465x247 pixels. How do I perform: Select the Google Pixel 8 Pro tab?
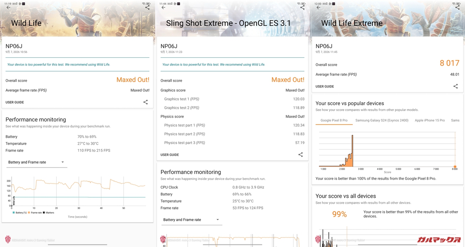click(334, 120)
